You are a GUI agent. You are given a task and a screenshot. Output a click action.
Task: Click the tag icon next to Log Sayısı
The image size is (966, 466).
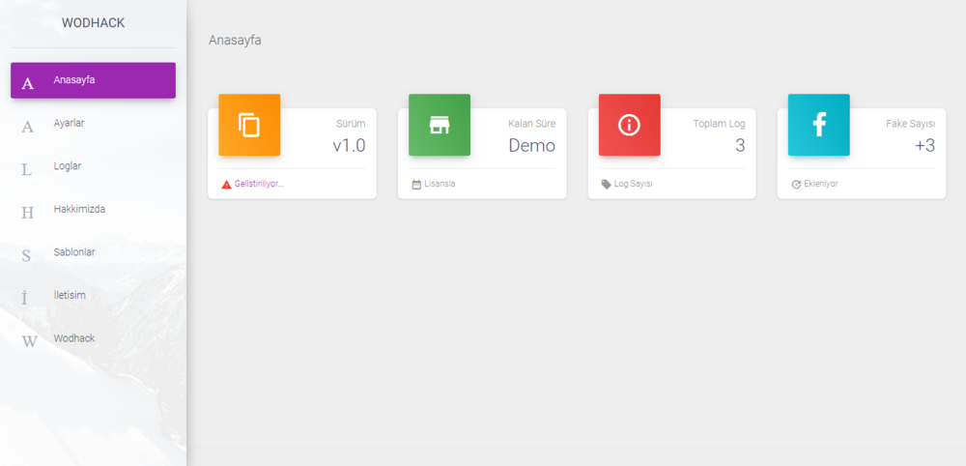607,185
